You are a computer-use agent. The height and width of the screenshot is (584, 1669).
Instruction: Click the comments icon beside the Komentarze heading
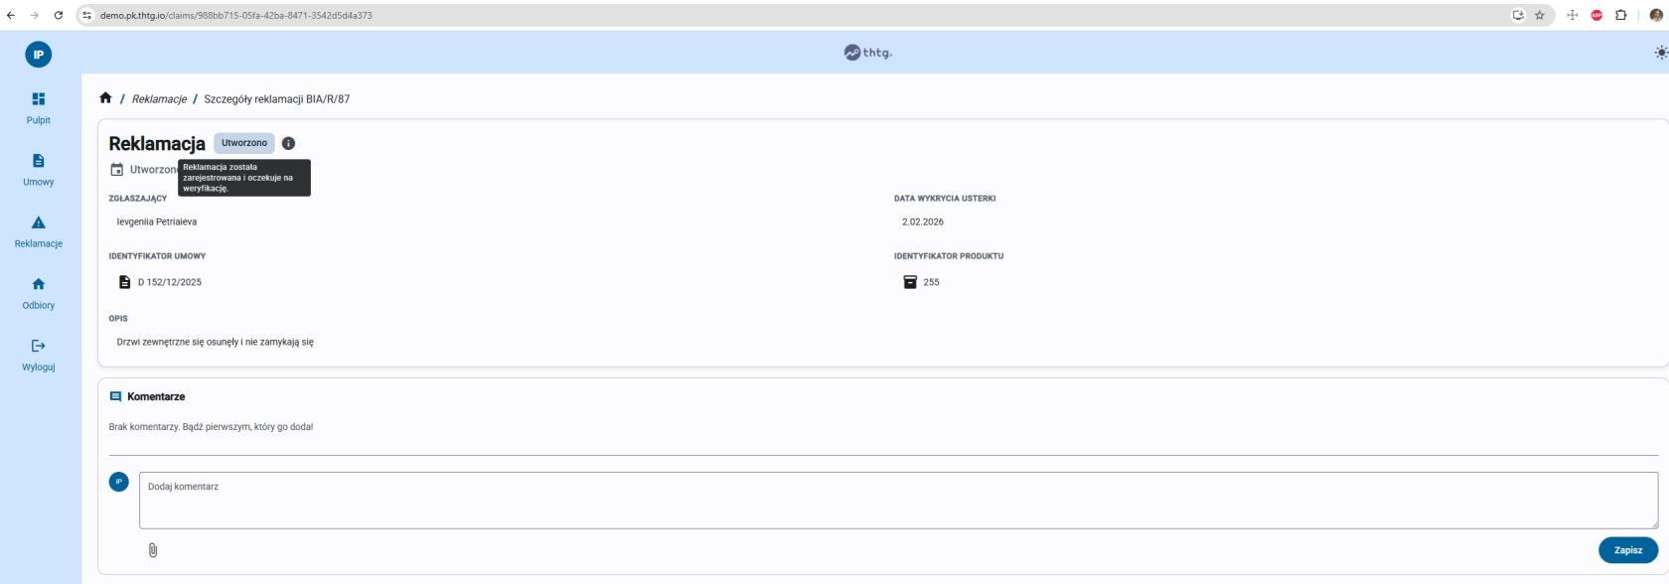point(115,396)
